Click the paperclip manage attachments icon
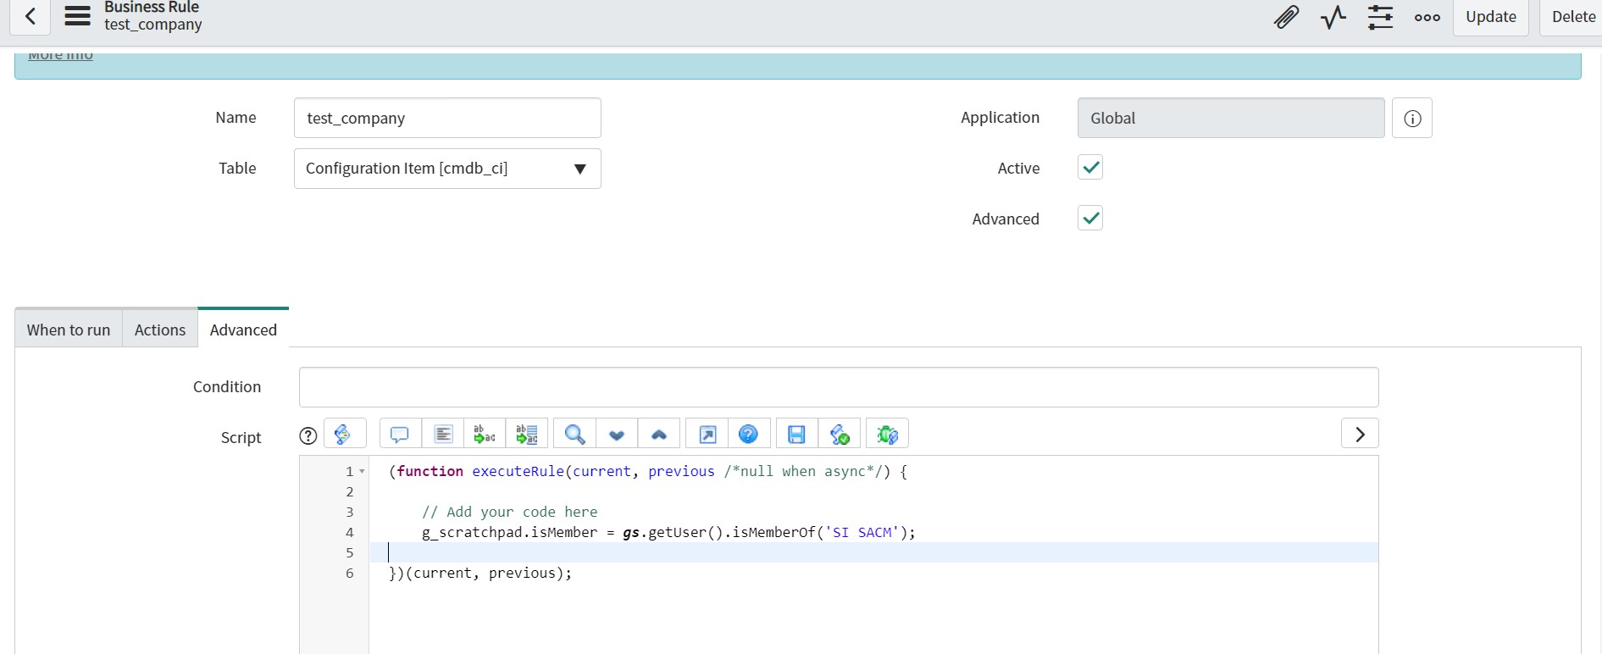The height and width of the screenshot is (654, 1602). (x=1286, y=17)
